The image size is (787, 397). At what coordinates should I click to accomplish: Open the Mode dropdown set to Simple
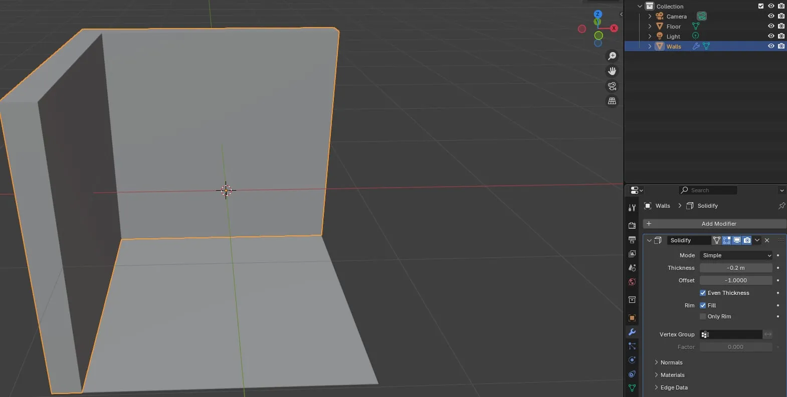pyautogui.click(x=736, y=255)
